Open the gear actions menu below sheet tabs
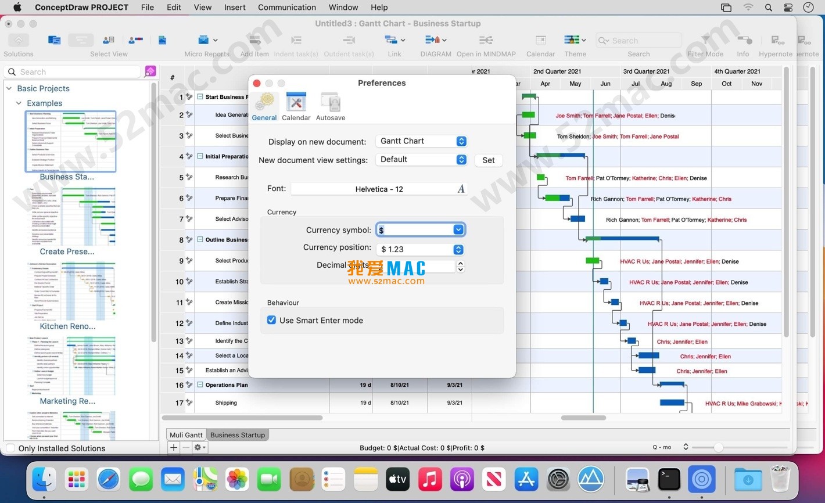 199,447
